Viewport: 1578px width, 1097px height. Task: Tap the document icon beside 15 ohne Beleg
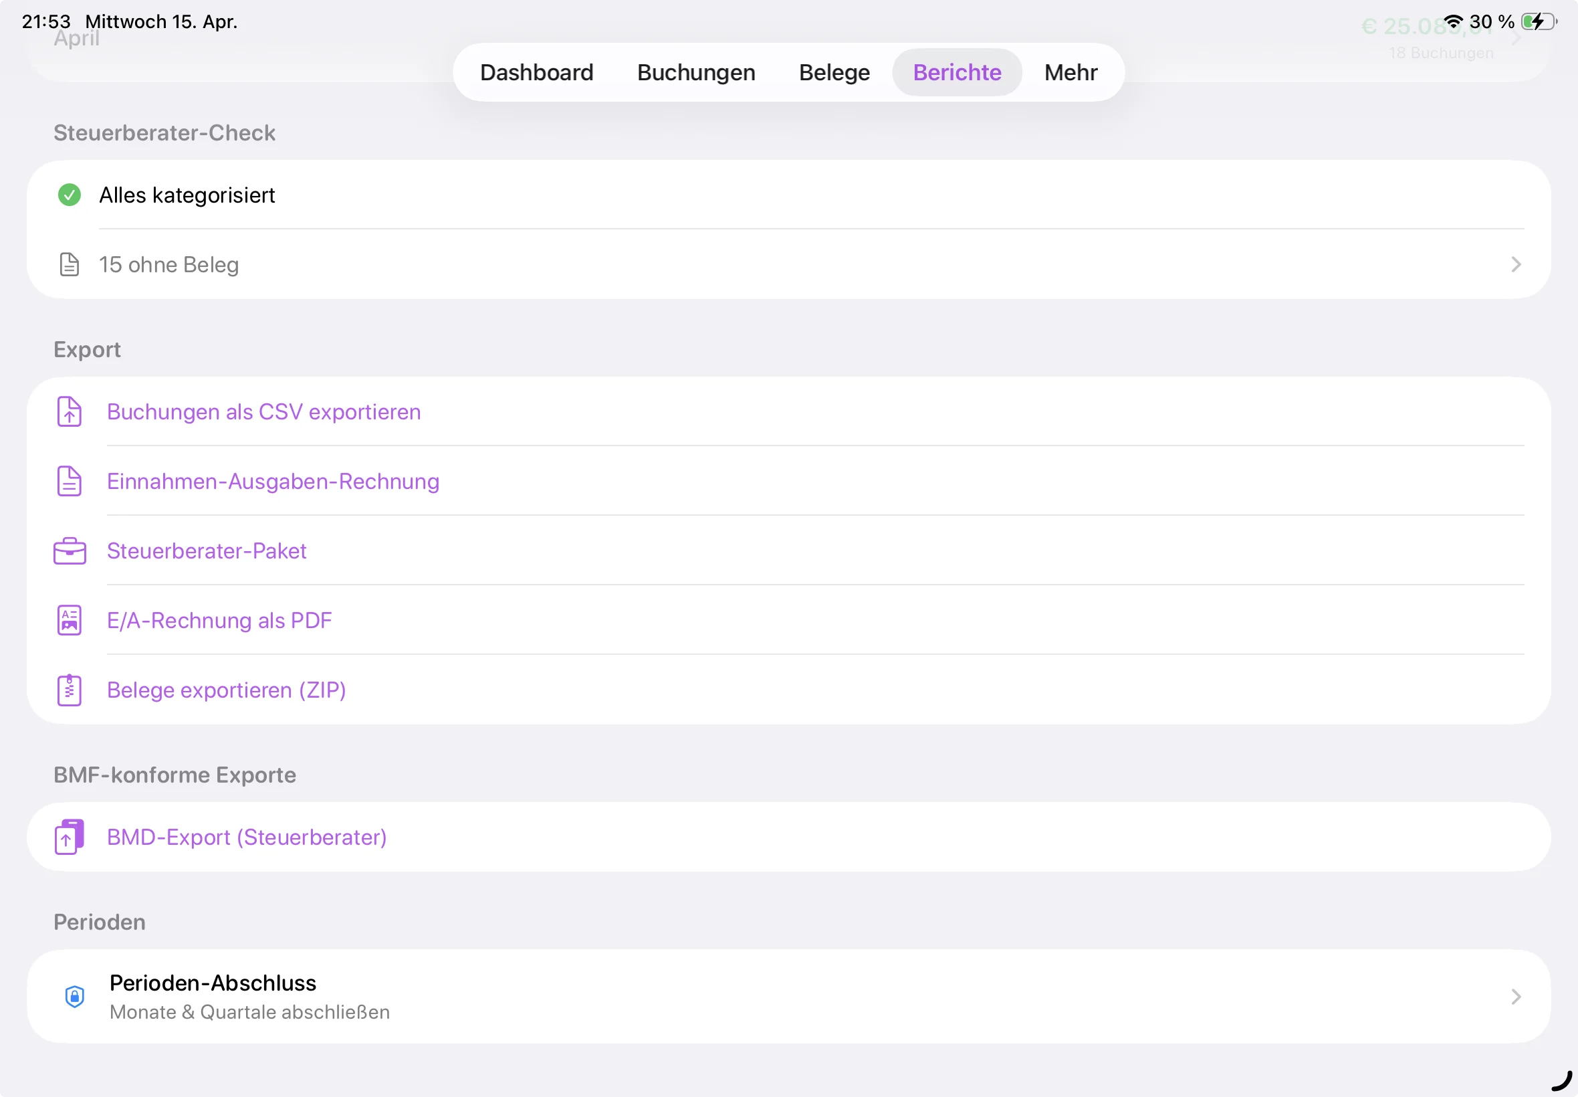tap(70, 265)
